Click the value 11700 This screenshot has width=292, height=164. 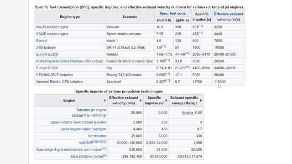[197, 82]
